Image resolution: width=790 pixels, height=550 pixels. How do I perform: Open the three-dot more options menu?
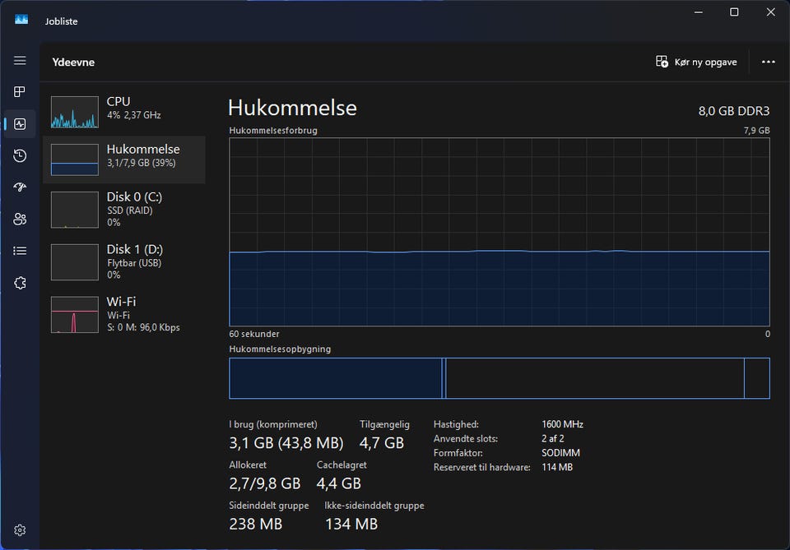coord(768,62)
